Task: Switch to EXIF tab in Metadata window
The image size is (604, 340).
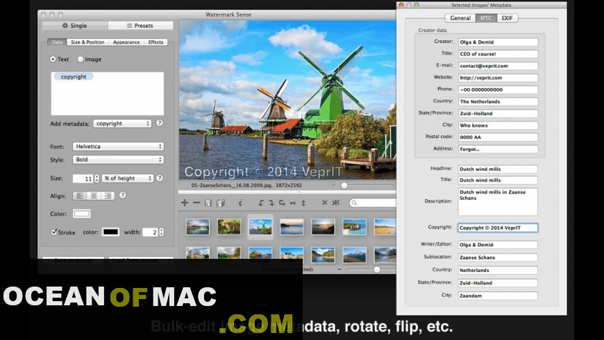Action: pos(507,18)
